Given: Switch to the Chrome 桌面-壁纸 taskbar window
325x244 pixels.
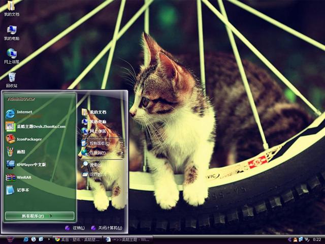Looking at the screenshot, I should (x=77, y=239).
